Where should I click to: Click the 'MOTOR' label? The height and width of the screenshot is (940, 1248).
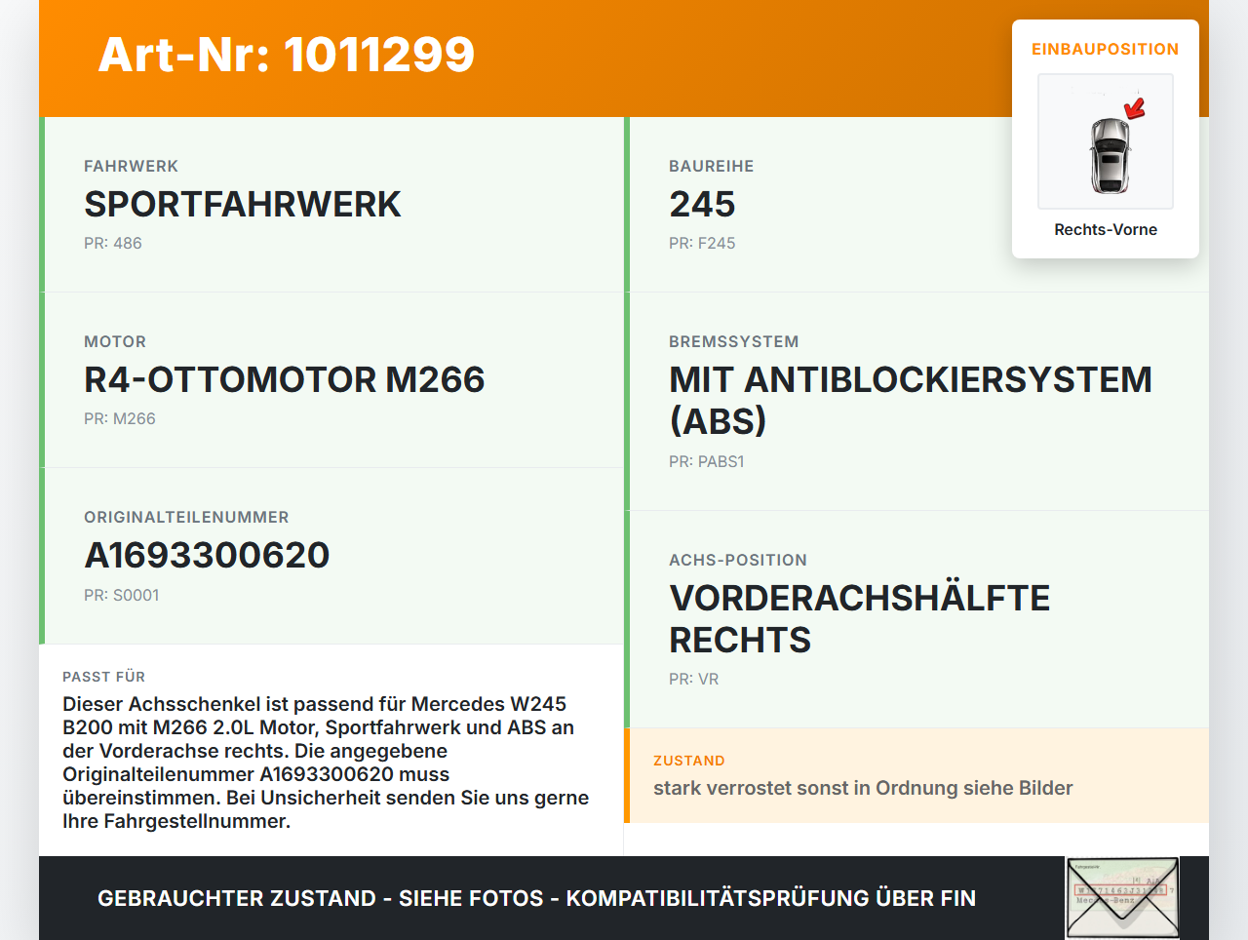point(115,342)
